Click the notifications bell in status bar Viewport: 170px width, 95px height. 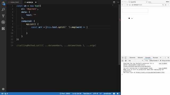point(118,94)
